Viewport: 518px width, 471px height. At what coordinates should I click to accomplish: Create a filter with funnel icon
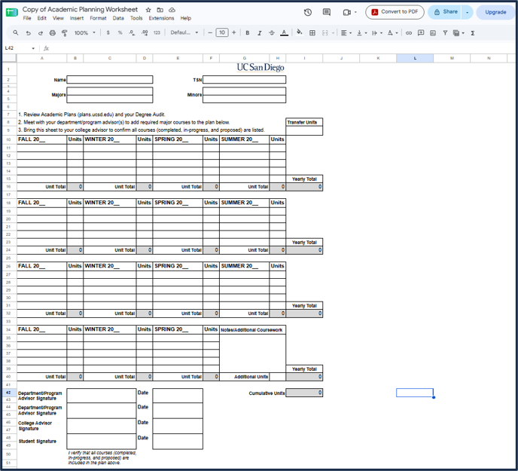coord(445,32)
